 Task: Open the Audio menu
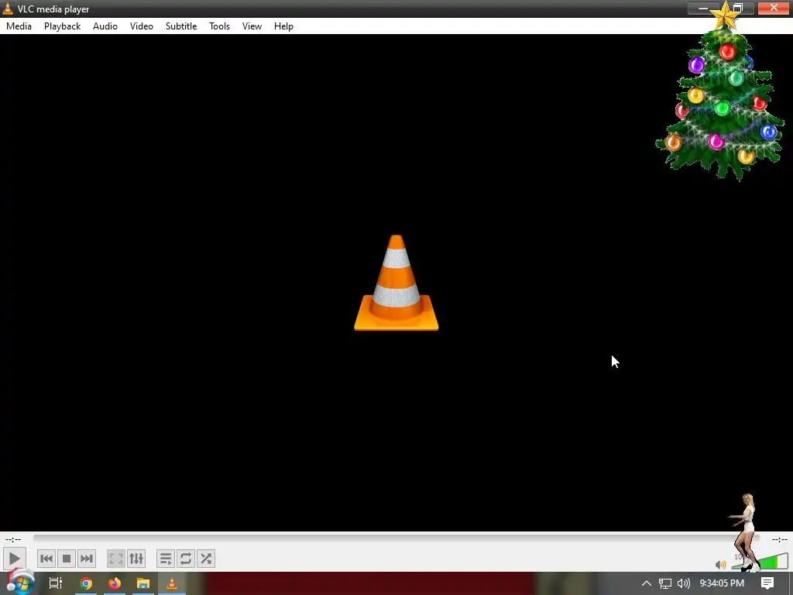(105, 26)
